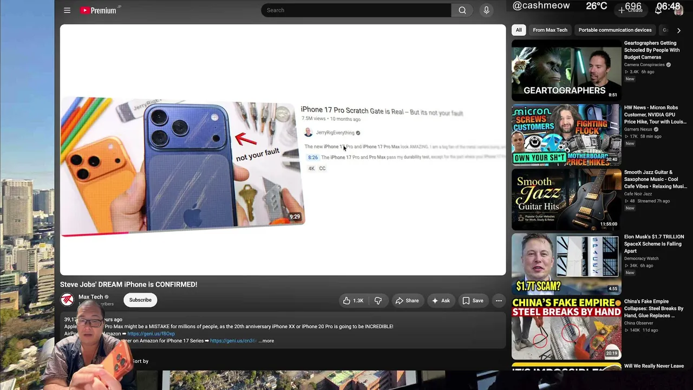Open the HW News Micron video thumbnail
Image resolution: width=693 pixels, height=390 pixels.
566,134
